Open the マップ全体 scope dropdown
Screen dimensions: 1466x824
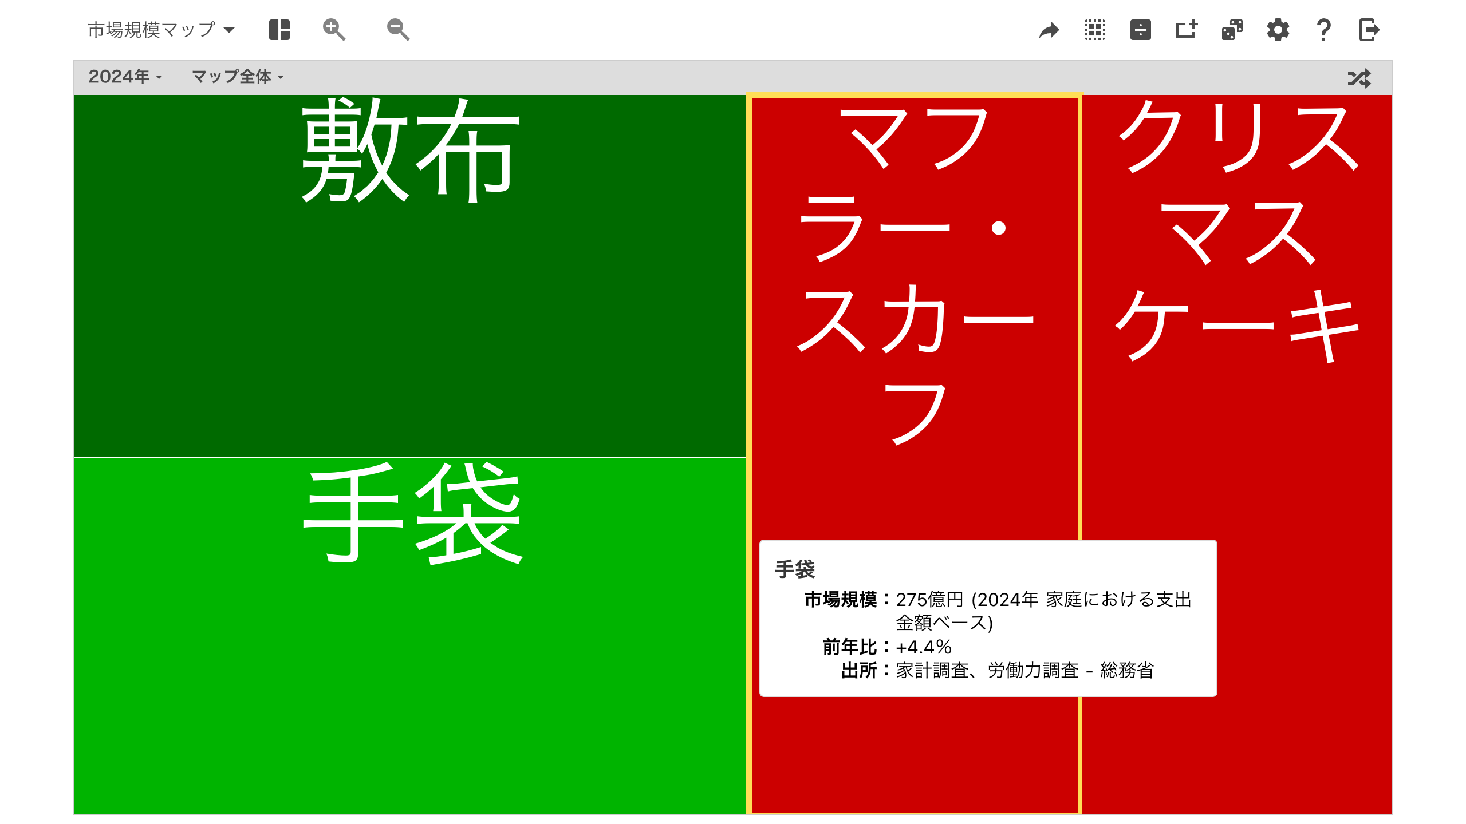(238, 77)
